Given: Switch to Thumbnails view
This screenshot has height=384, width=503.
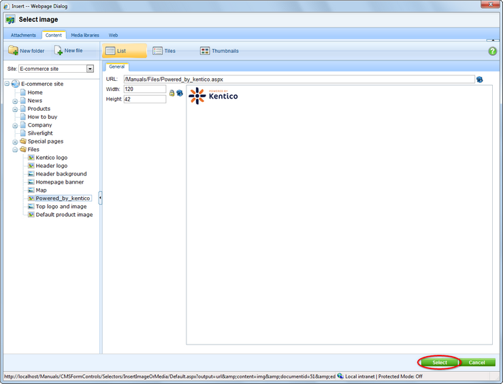Looking at the screenshot, I should click(x=219, y=51).
